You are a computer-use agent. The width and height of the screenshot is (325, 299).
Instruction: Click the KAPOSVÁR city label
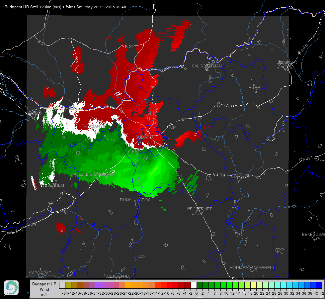pos(40,273)
